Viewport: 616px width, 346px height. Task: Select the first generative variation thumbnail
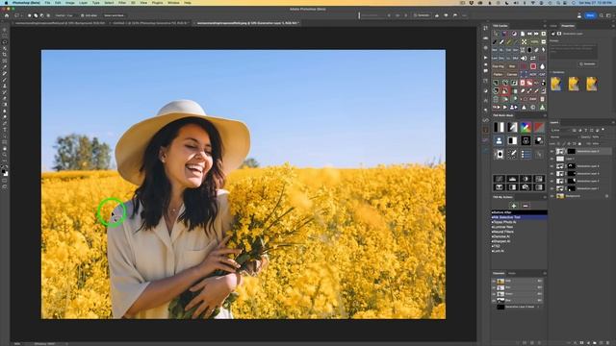556,84
